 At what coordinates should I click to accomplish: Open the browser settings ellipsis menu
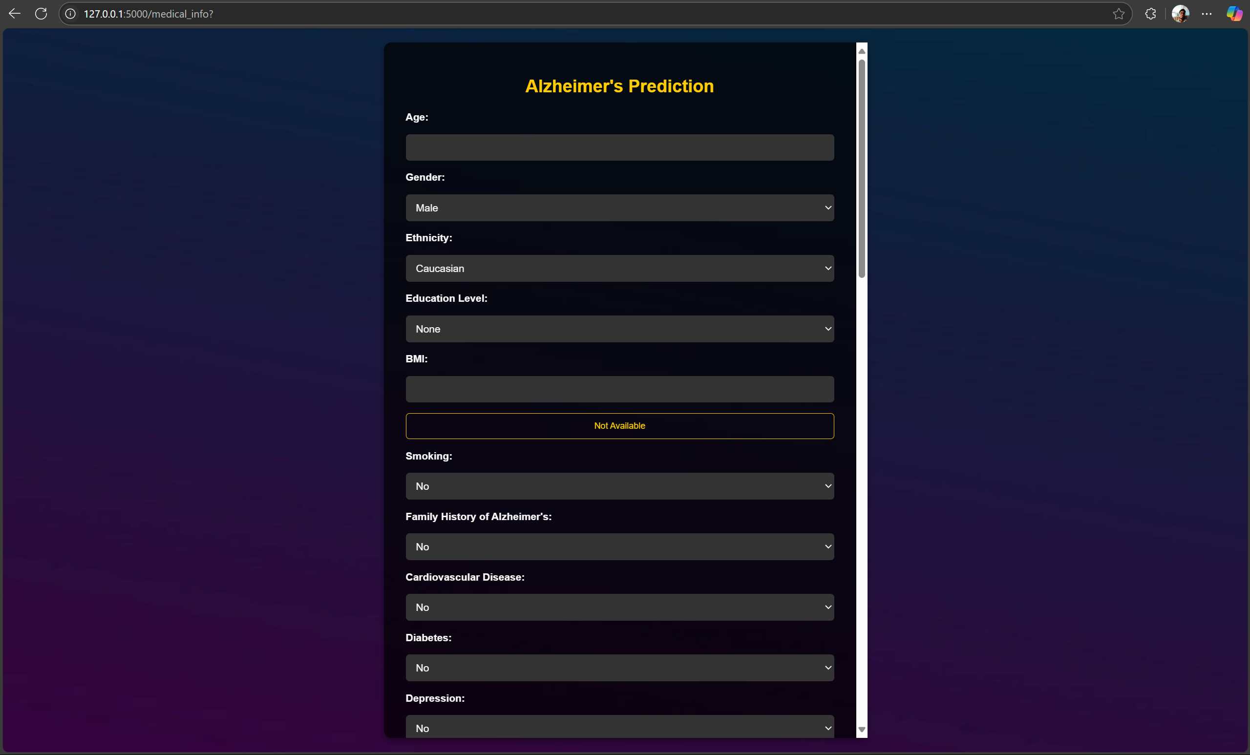point(1207,14)
